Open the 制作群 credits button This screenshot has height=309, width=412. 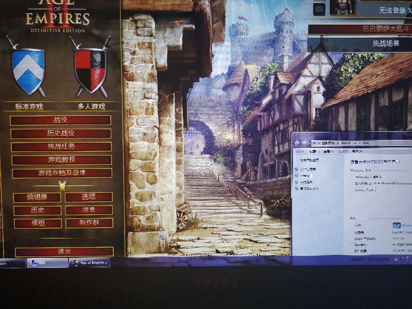(89, 223)
